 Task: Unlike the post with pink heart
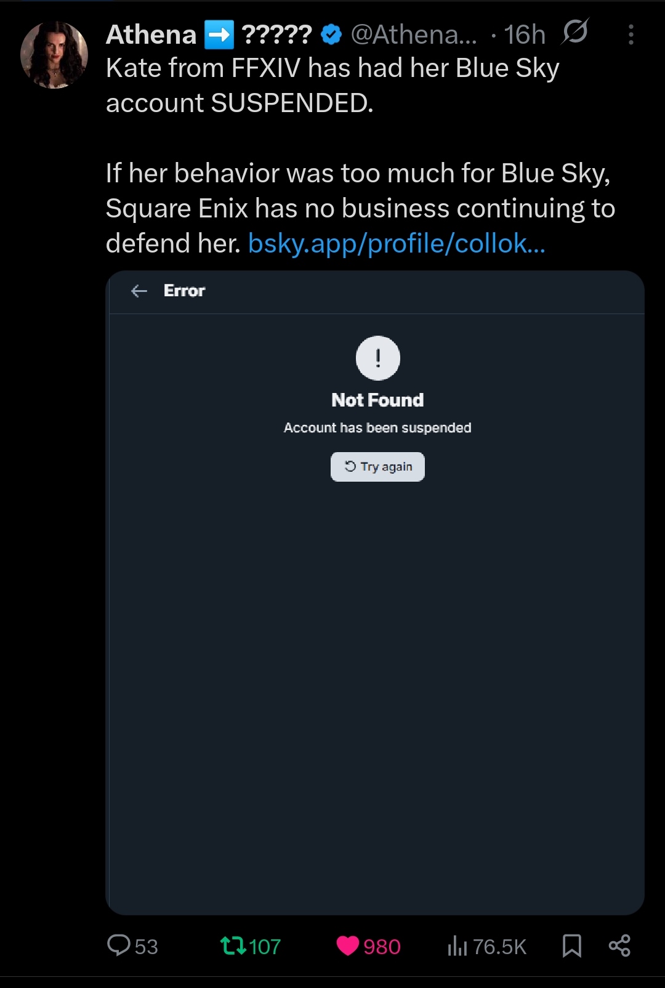(x=348, y=945)
